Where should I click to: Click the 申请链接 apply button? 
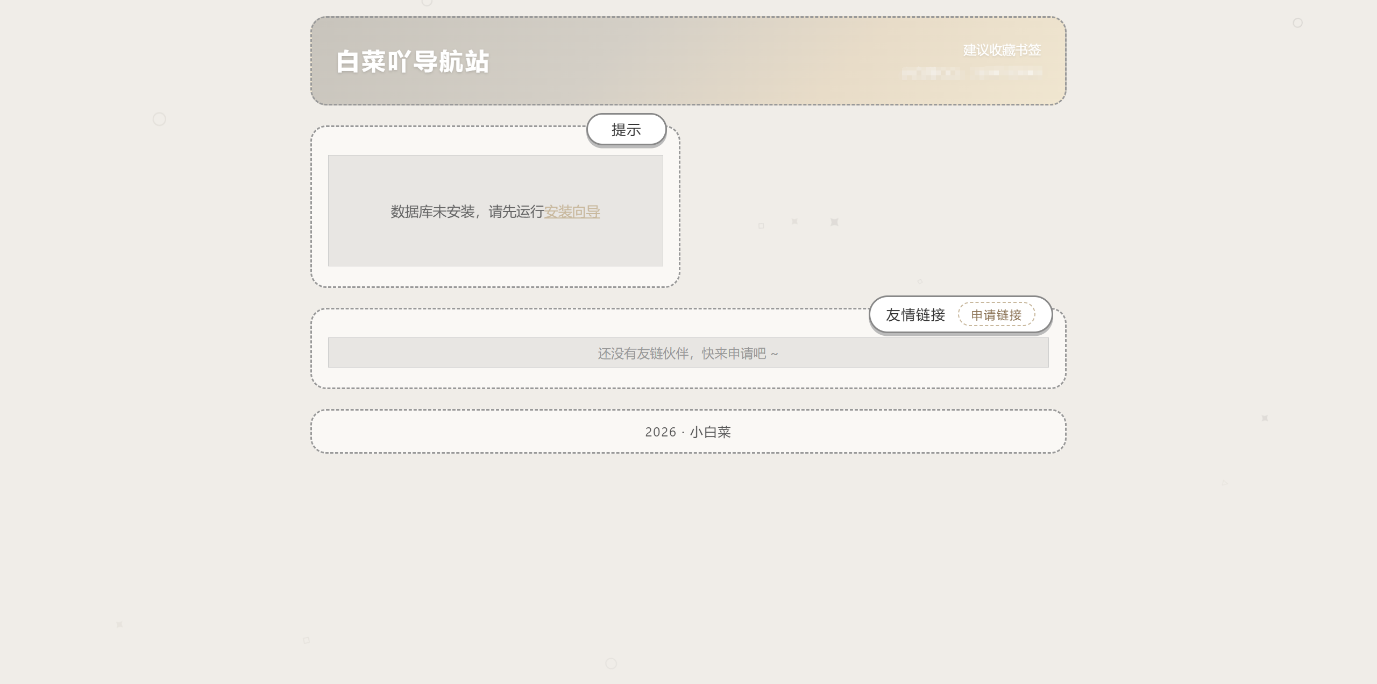[x=996, y=315]
